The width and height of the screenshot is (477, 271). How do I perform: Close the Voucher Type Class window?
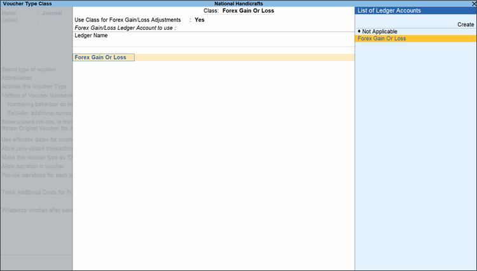473,3
